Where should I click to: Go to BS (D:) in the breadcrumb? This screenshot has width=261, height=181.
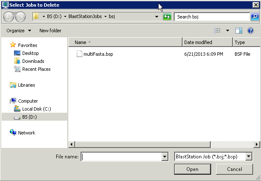coord(54,16)
